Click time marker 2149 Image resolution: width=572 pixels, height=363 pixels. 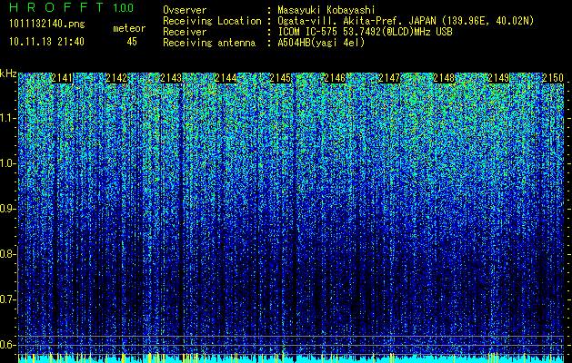point(498,78)
